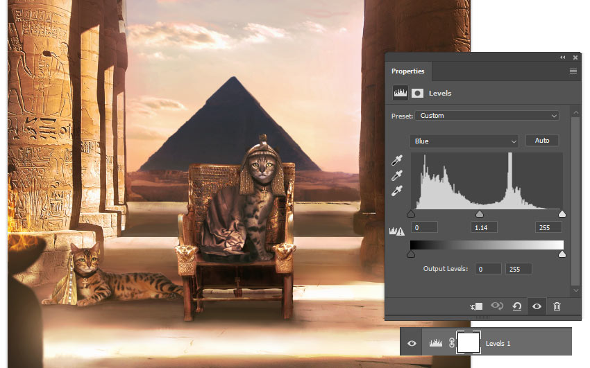
Task: Reset Levels to adjustment defaults
Action: (x=517, y=306)
